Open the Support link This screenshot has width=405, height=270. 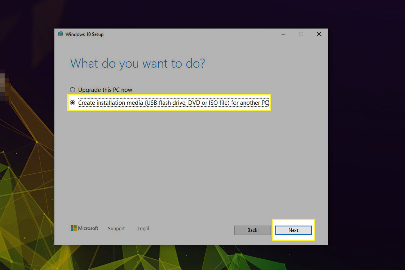tap(116, 229)
